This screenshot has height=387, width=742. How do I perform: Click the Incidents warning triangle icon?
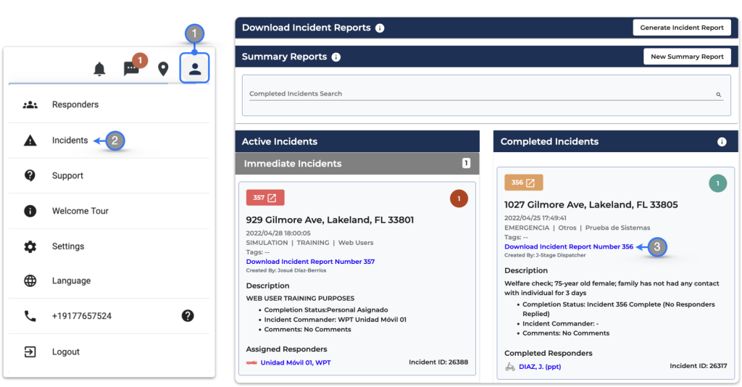[30, 141]
